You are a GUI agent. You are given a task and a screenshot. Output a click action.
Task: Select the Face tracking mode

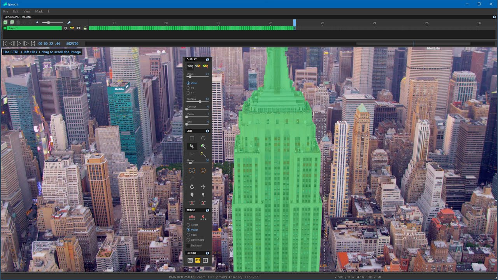(x=192, y=235)
